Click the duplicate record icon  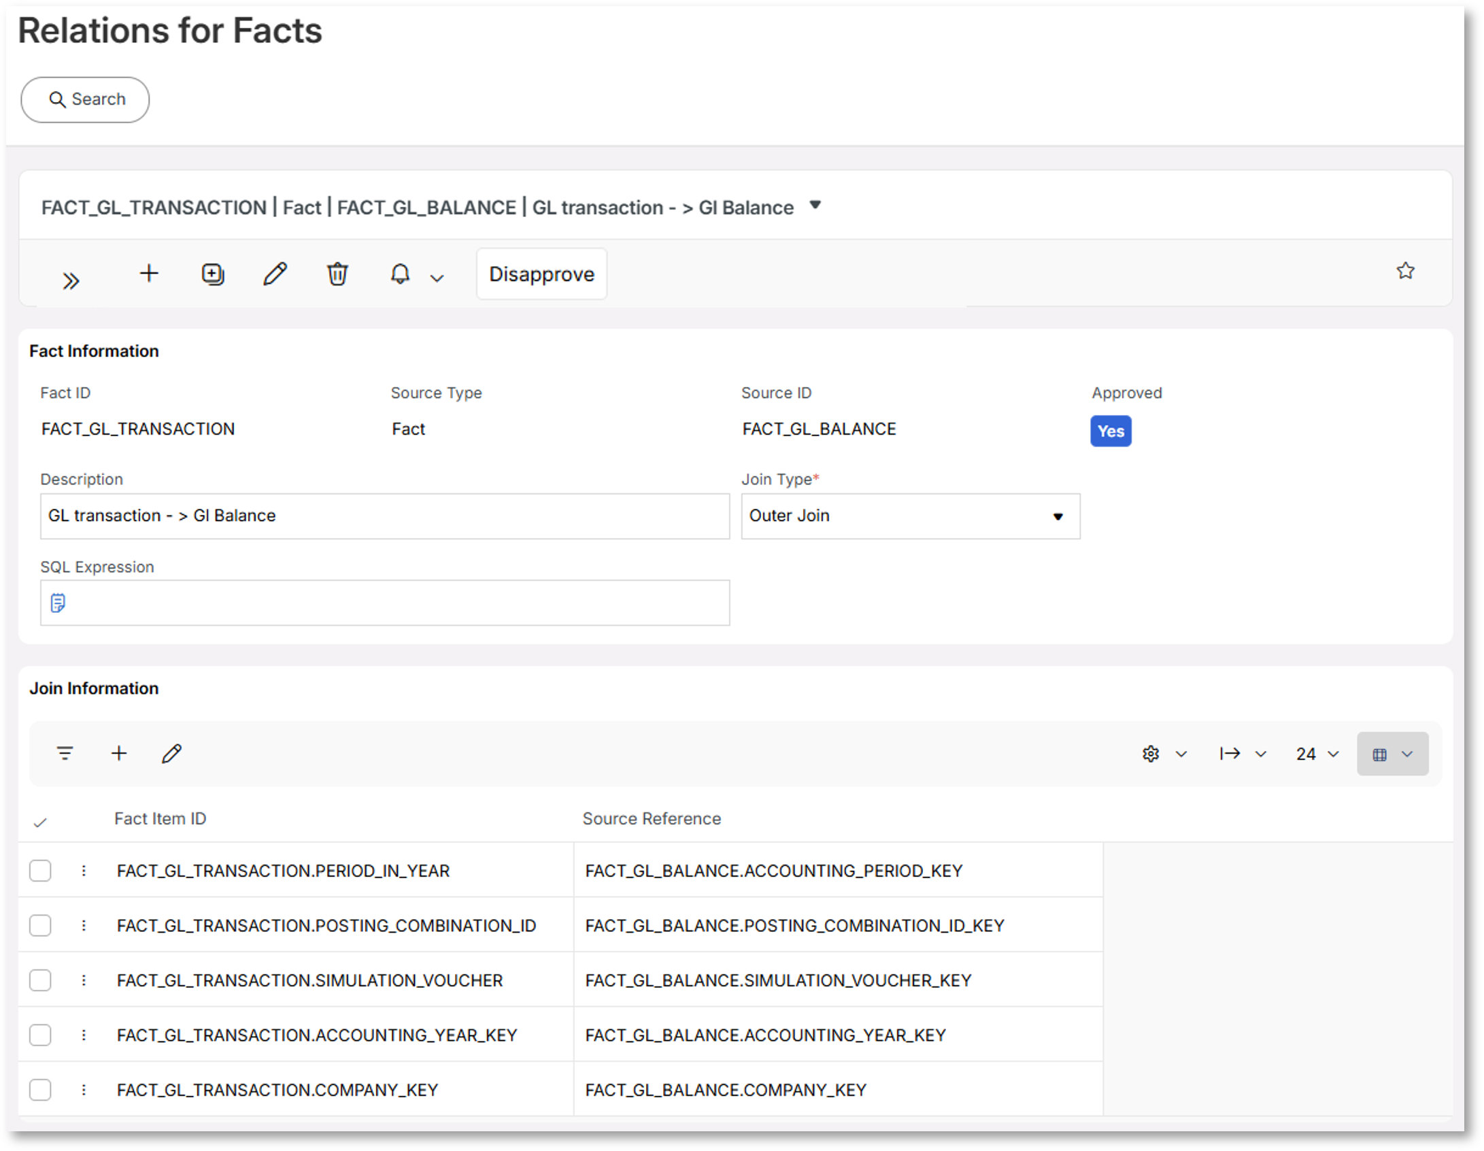213,274
